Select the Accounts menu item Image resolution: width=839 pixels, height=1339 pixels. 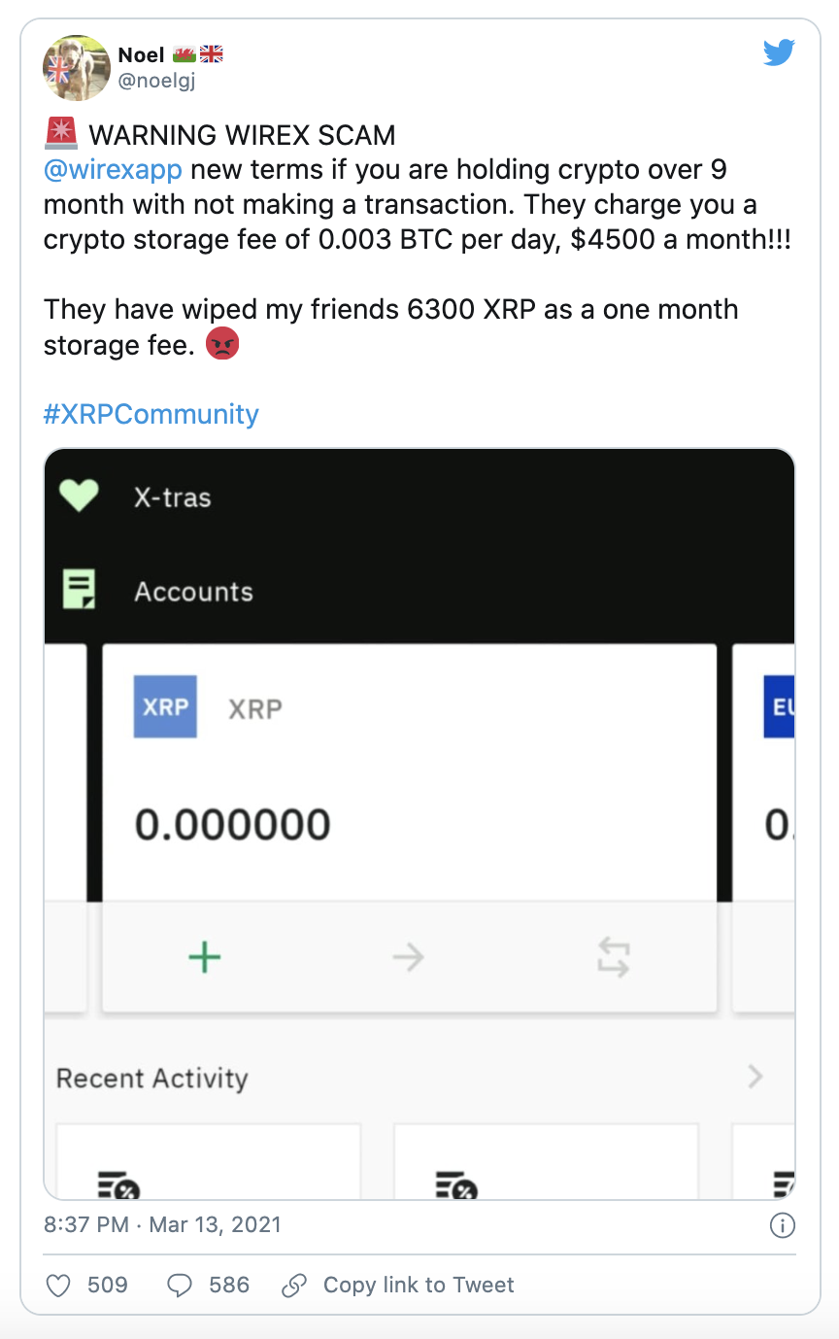click(193, 592)
